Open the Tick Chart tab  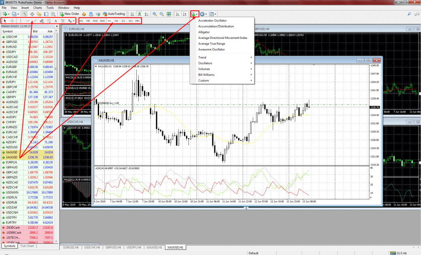tap(27, 246)
